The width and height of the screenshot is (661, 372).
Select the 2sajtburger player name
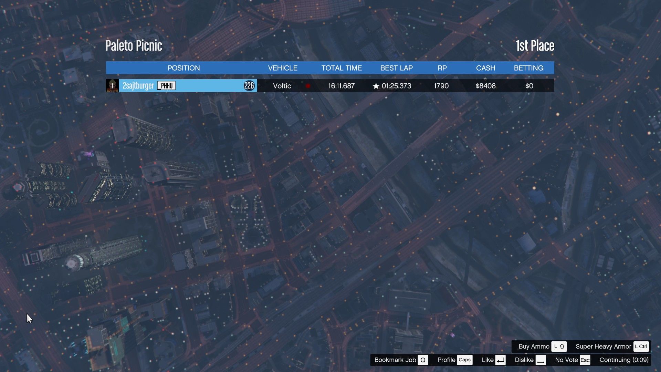(138, 86)
